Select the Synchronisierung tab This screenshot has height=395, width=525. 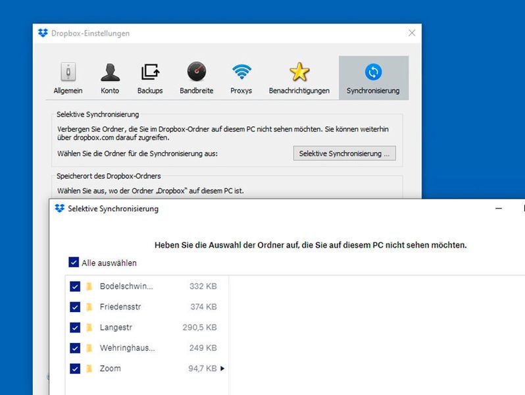[x=373, y=78]
